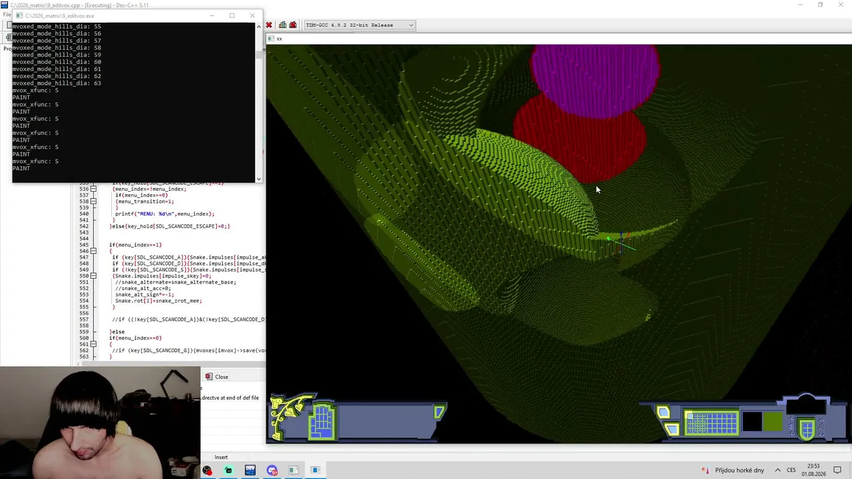Select the black color swatch in the HUD
The width and height of the screenshot is (852, 479).
752,422
